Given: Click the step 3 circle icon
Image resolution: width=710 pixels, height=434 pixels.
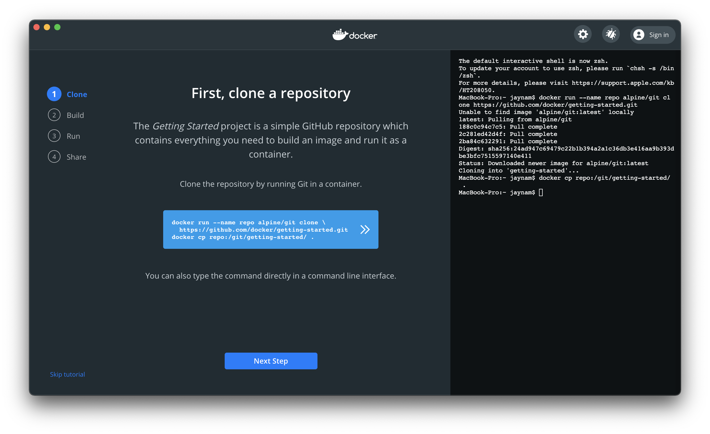Looking at the screenshot, I should (x=54, y=136).
